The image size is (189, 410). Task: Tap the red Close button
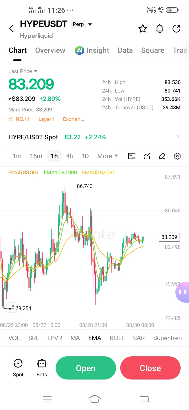pos(150,368)
